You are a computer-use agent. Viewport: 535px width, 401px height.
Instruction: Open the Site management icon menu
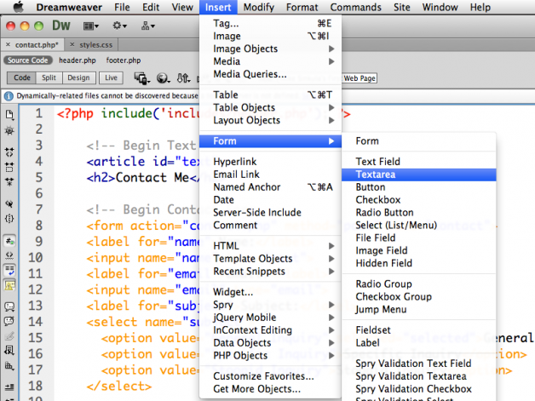pyautogui.click(x=147, y=26)
